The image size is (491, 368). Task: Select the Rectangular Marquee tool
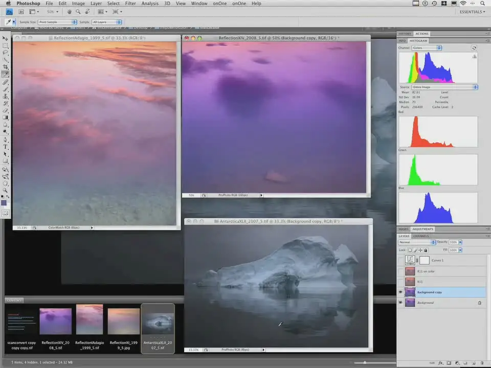5,45
